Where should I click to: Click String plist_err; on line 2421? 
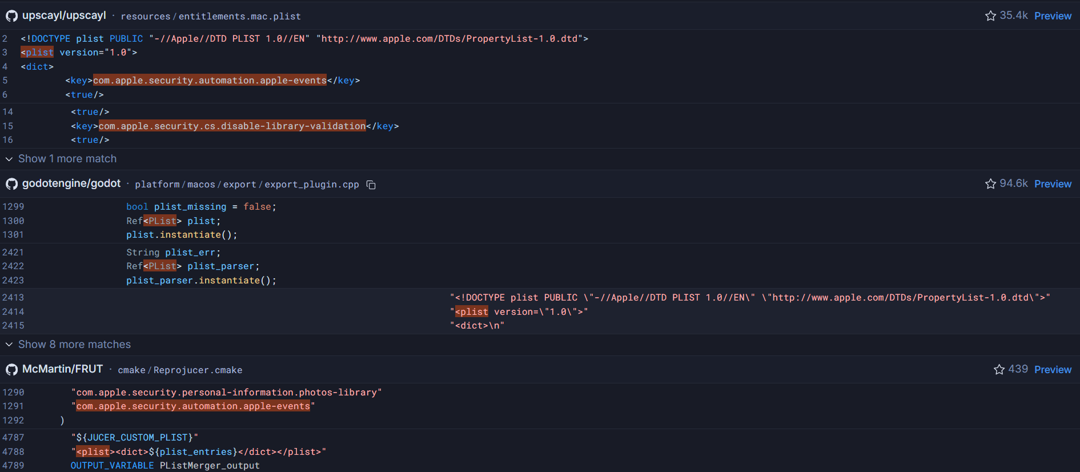(x=173, y=253)
